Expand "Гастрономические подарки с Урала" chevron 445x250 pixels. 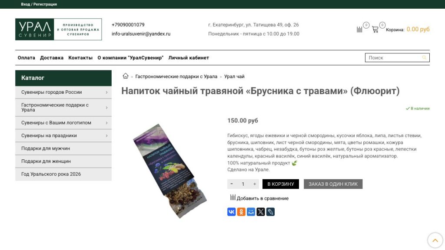(107, 108)
